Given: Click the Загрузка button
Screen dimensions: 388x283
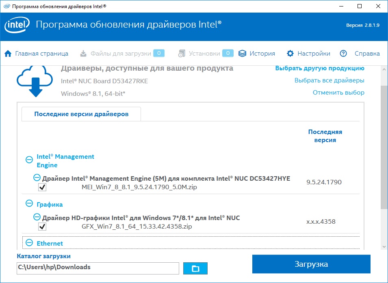Looking at the screenshot, I should [311, 264].
